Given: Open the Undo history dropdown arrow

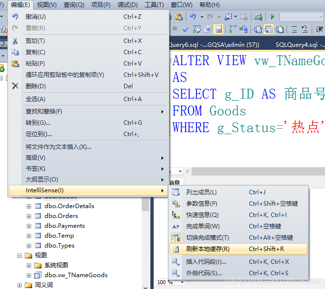Looking at the screenshot, I should (202, 17).
